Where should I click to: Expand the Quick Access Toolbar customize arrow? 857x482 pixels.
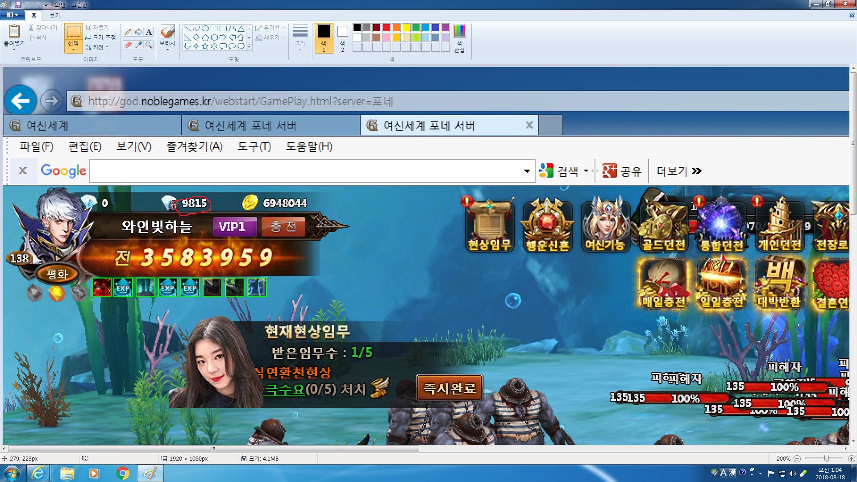click(x=46, y=5)
